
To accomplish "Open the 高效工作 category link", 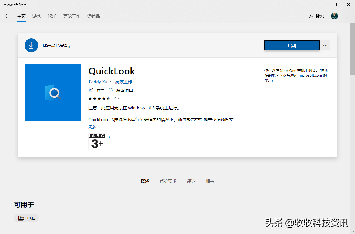I will [x=124, y=82].
